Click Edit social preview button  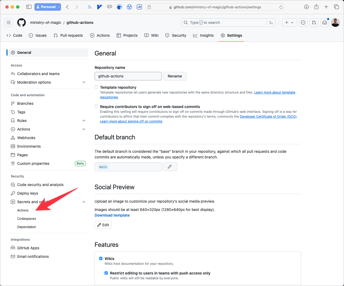103,225
